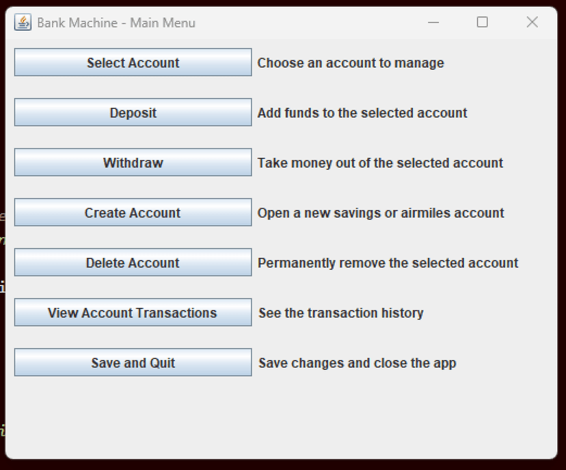Click the 'Add funds to the selected account' text

[x=361, y=113]
